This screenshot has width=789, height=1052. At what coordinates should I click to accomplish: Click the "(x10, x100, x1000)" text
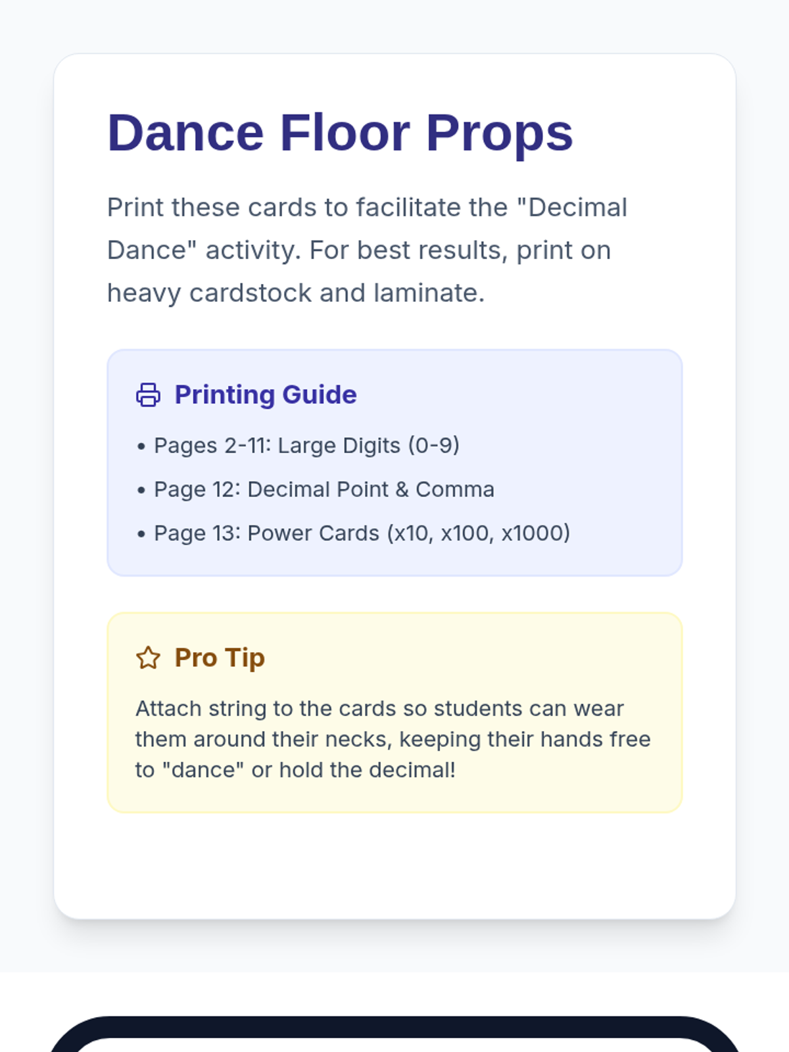click(x=478, y=533)
